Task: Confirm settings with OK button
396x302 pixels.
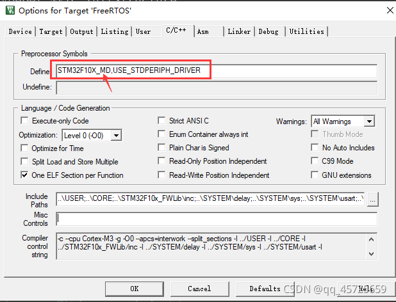Action: pyautogui.click(x=135, y=289)
